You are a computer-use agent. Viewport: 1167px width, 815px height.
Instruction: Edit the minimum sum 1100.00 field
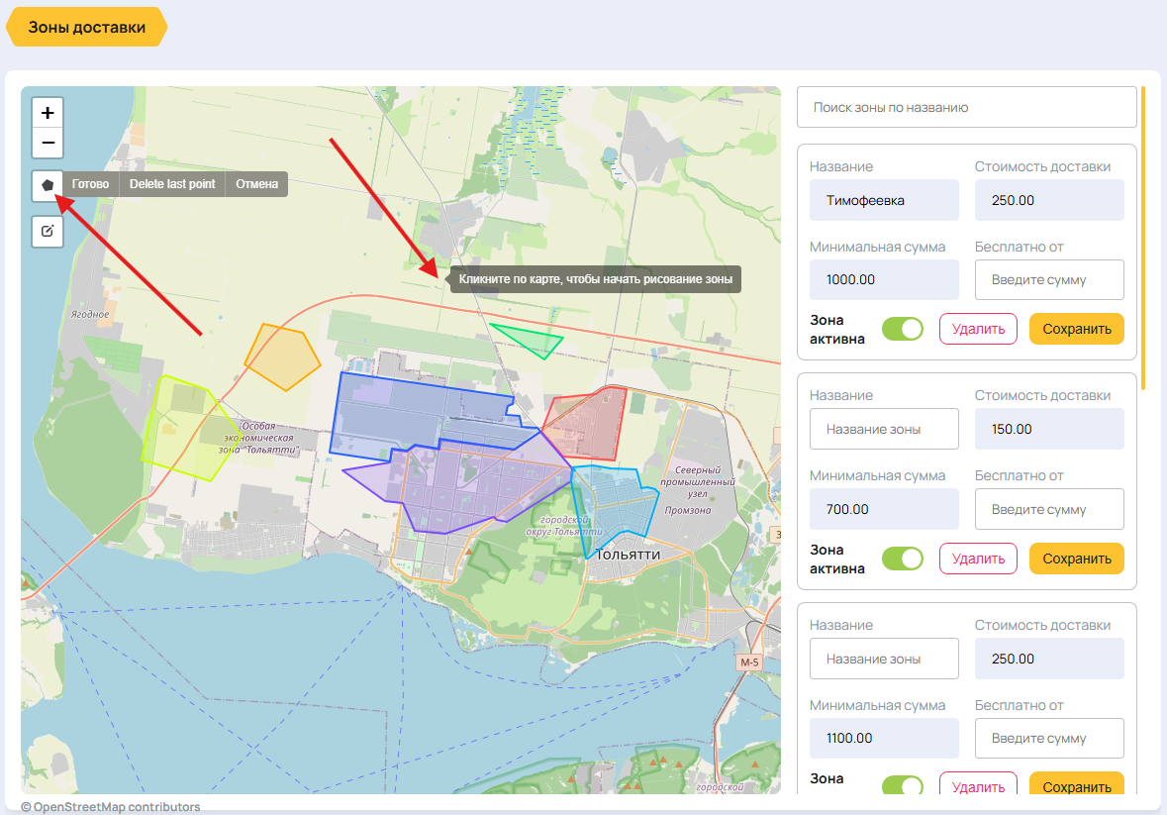click(884, 739)
